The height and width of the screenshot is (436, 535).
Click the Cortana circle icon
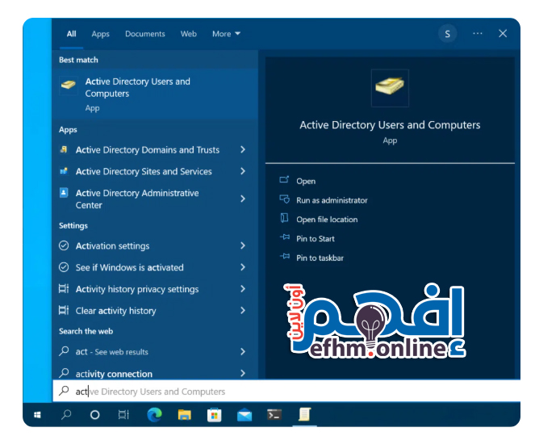click(x=94, y=415)
